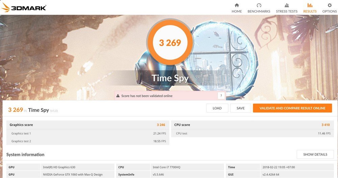This screenshot has height=178, width=338.
Task: Click Validate and Compare Result Online
Action: pos(292,108)
